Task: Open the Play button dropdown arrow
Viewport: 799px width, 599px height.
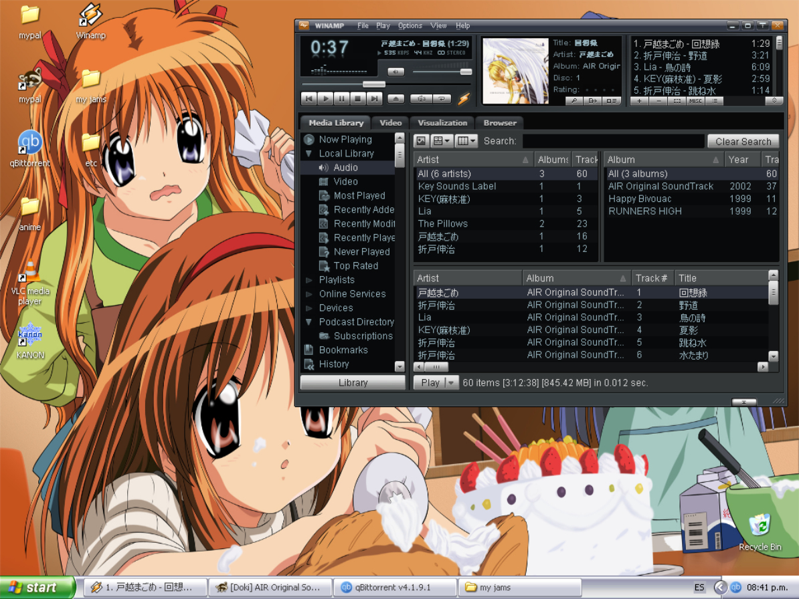Action: [450, 383]
